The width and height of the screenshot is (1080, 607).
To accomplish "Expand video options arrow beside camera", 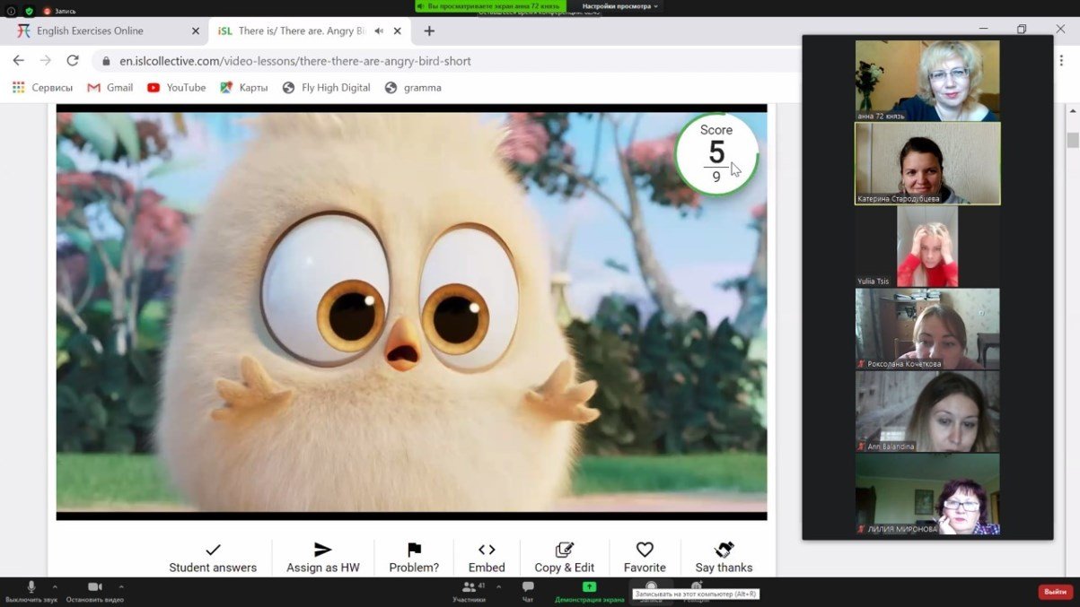I will pyautogui.click(x=121, y=586).
